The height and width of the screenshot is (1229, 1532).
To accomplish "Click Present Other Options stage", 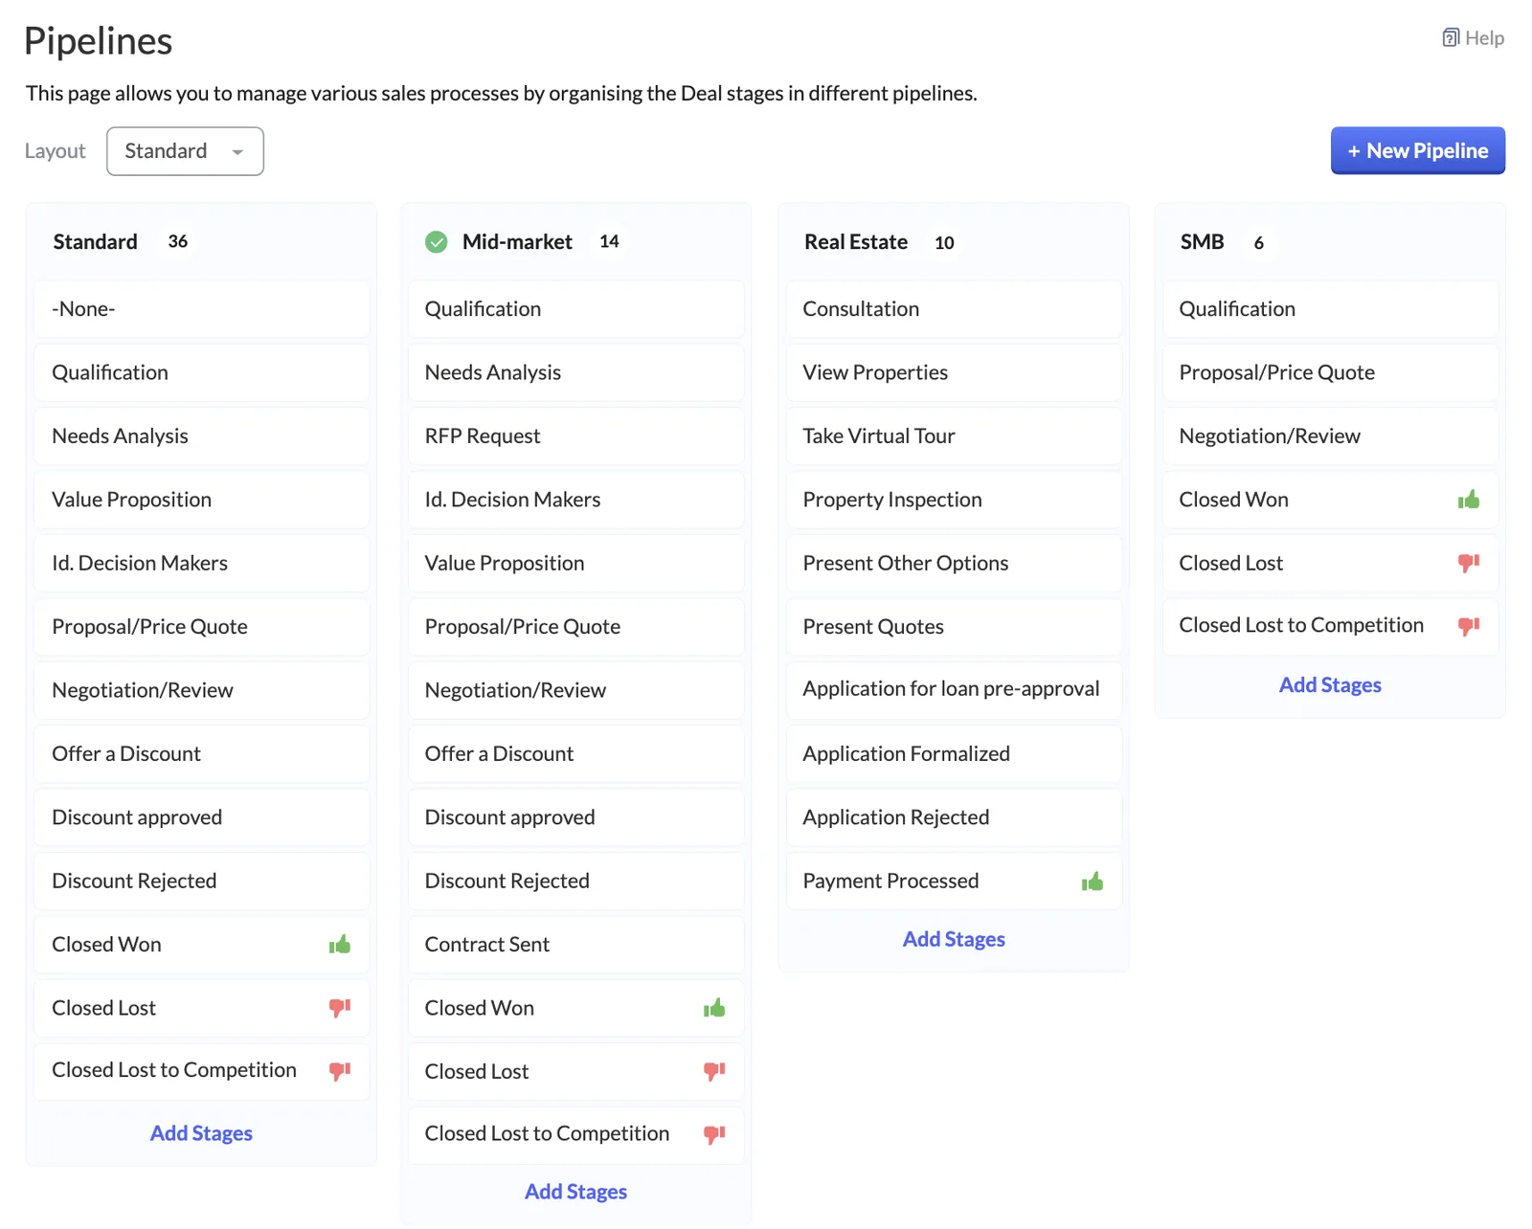I will pyautogui.click(x=954, y=563).
